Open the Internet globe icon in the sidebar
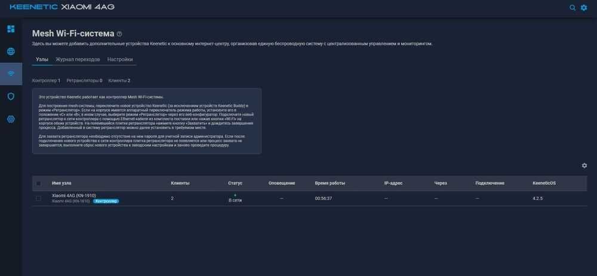 (x=11, y=51)
